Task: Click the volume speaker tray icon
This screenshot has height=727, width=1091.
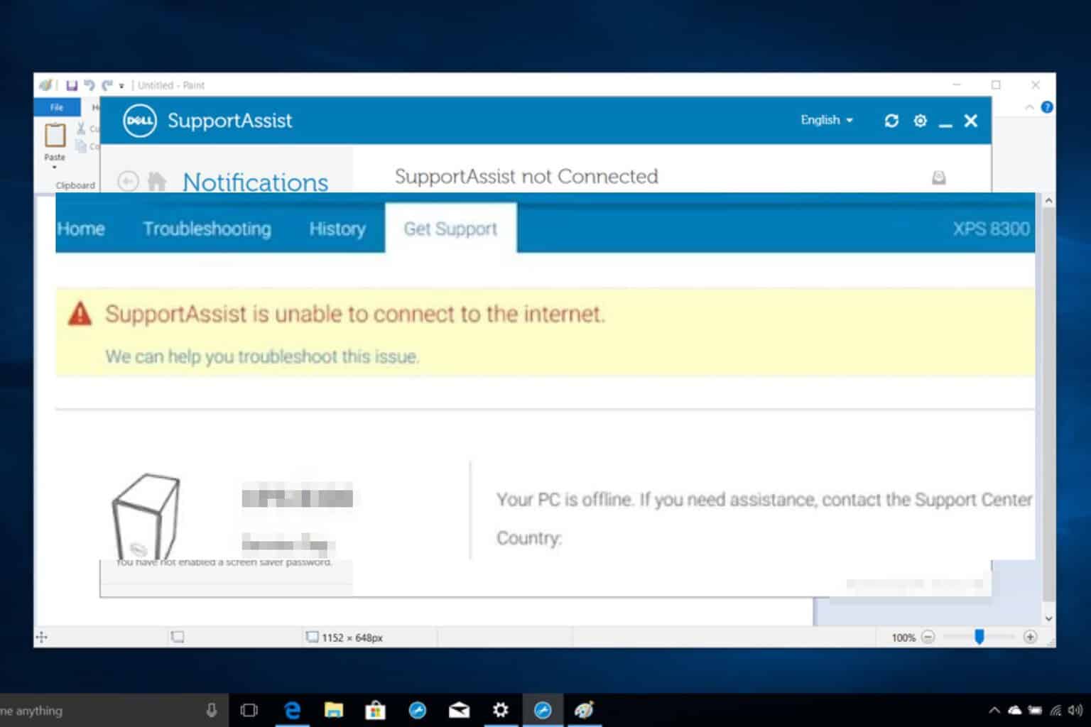Action: 1075,710
